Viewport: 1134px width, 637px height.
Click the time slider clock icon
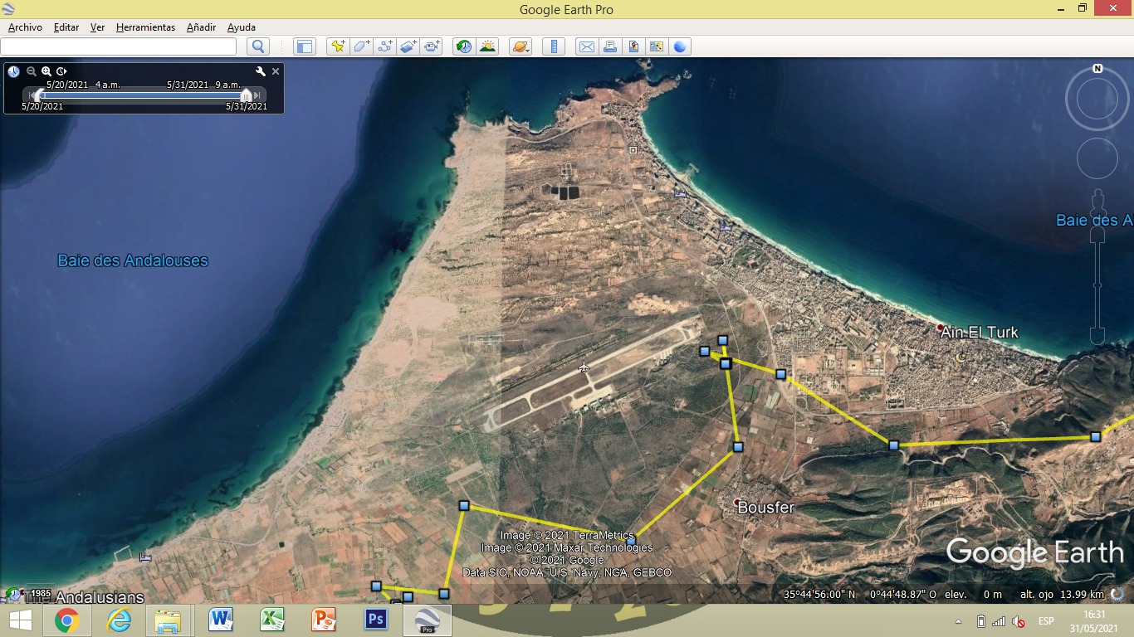pyautogui.click(x=14, y=71)
